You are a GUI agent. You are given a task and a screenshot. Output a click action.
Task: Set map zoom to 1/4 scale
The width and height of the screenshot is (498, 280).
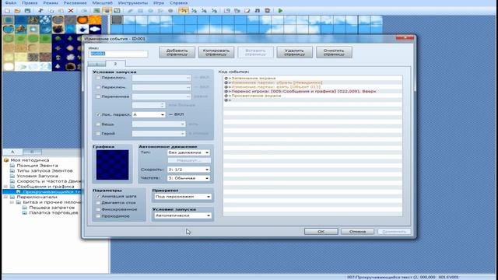[x=204, y=10]
